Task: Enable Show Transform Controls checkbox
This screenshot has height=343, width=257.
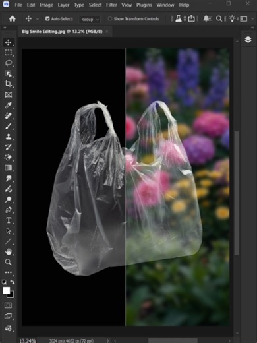Action: [x=110, y=19]
